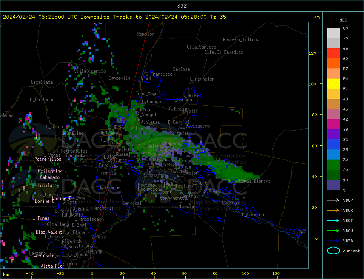Select the cyan VBCT arrow icon
364x279 pixels.
(334, 220)
